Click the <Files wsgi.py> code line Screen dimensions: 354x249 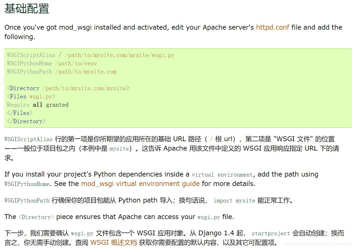(x=31, y=96)
